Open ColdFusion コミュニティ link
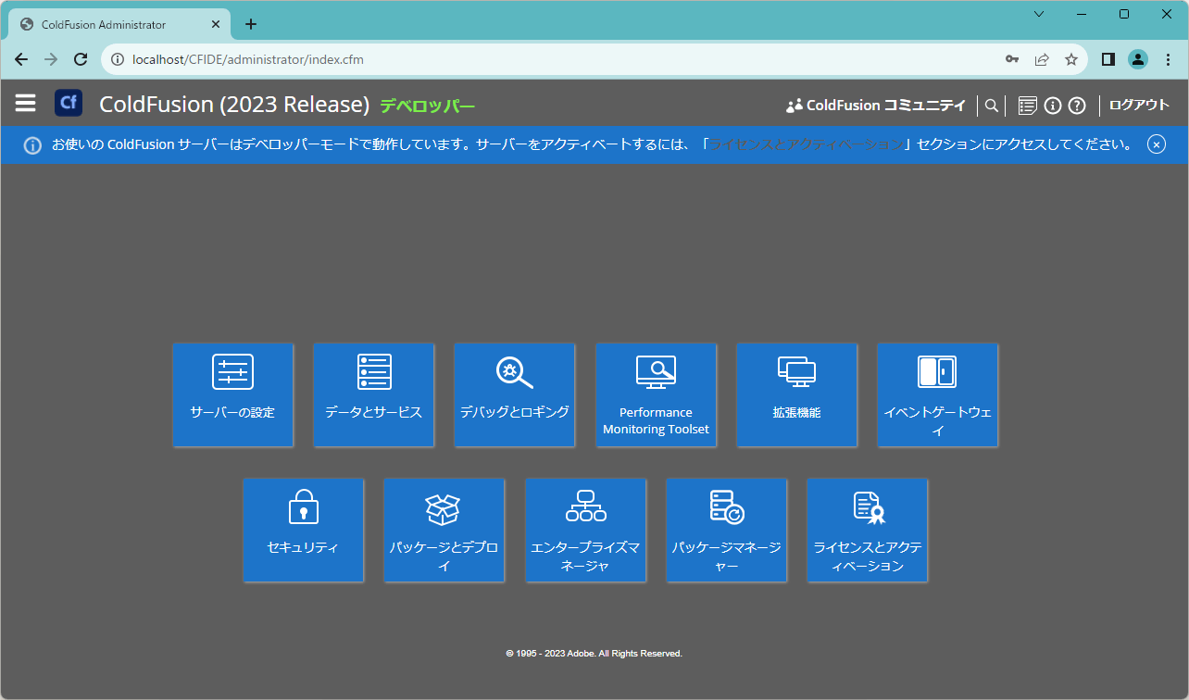The height and width of the screenshot is (700, 1189). tap(875, 106)
